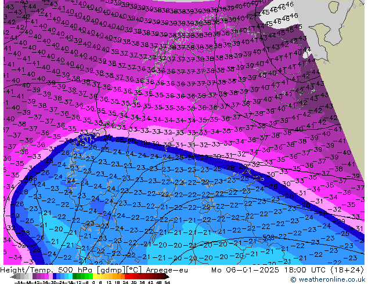Click the left arrow end of color legend
368x284 pixels.
[x=13, y=276]
